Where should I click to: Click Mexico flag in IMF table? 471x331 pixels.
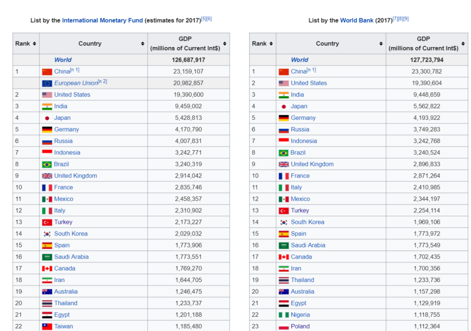(x=47, y=199)
